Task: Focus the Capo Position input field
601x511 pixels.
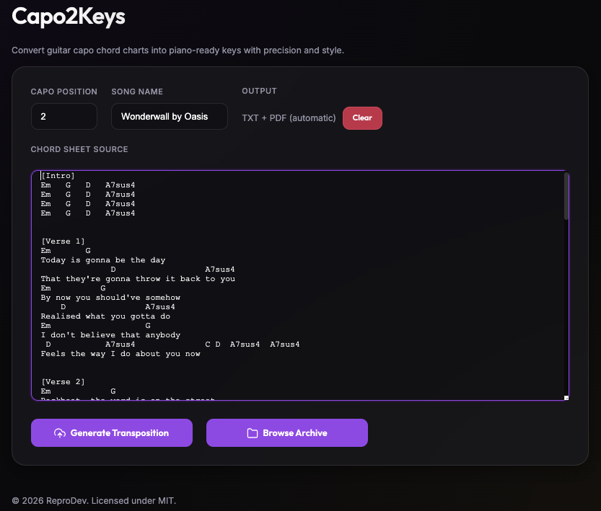Action: click(63, 116)
